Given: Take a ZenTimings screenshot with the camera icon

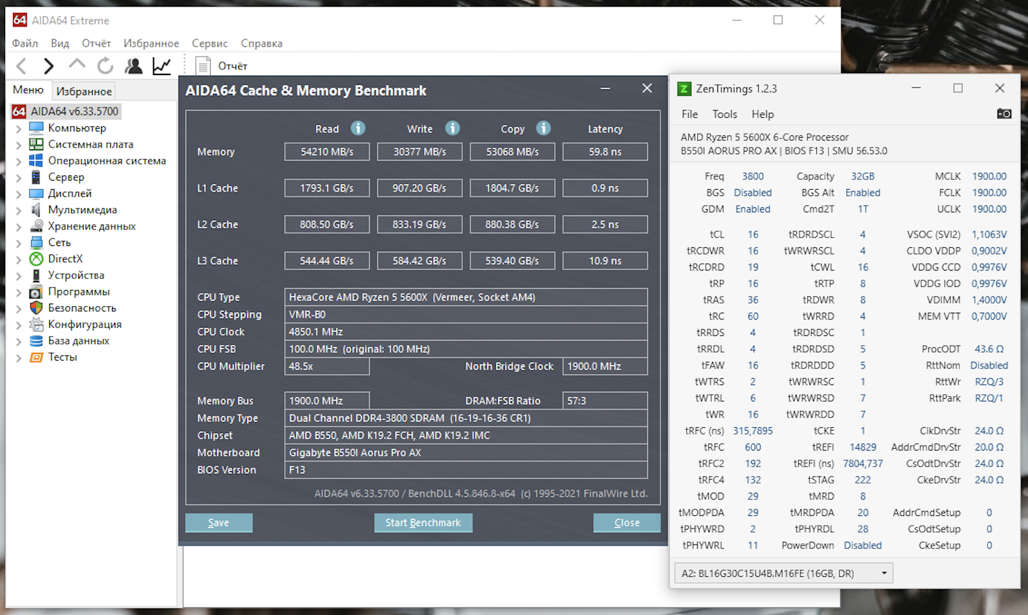Looking at the screenshot, I should coord(1004,114).
